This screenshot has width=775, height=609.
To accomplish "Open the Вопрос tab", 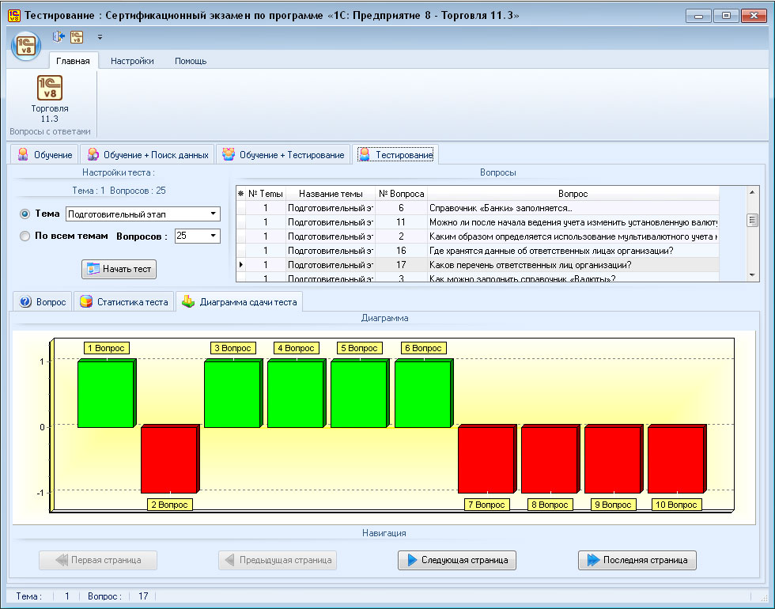I will click(x=43, y=302).
